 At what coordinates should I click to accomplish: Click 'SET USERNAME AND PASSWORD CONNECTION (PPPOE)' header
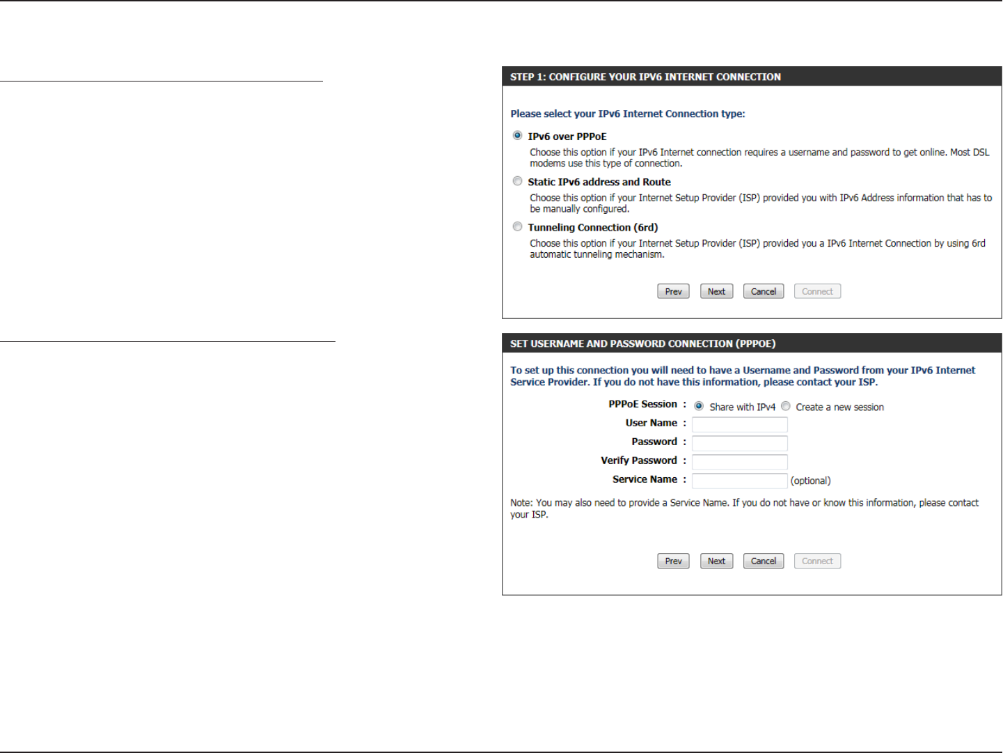[642, 343]
